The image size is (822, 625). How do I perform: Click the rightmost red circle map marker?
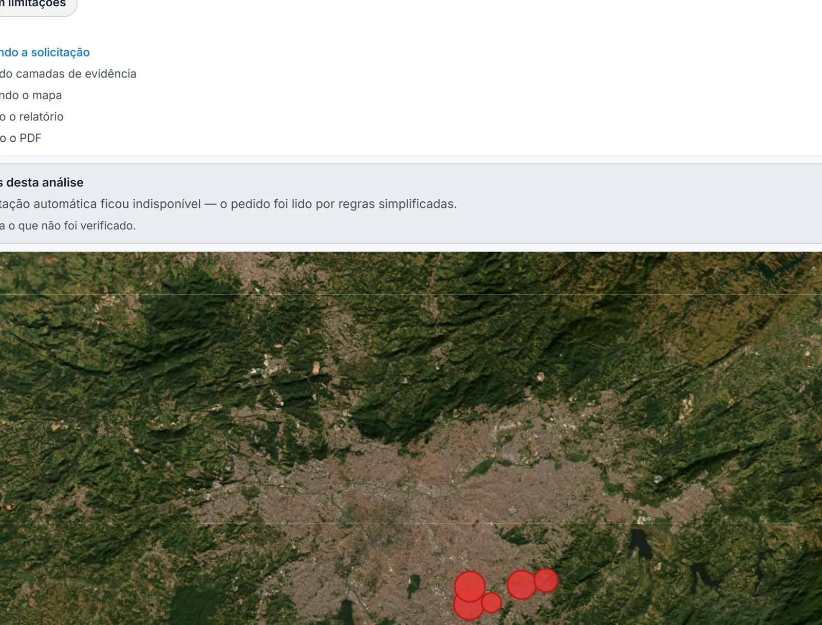tap(546, 580)
